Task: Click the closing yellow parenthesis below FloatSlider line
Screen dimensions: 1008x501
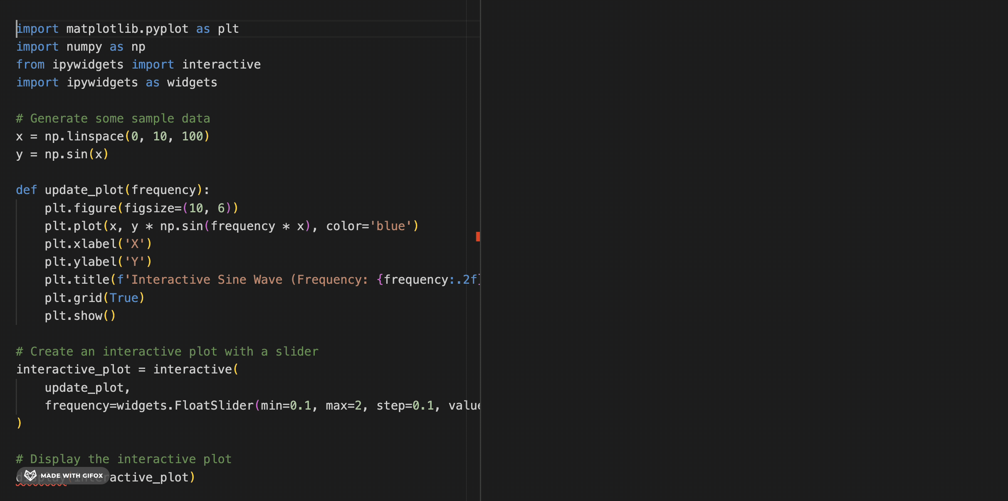Action: (19, 424)
